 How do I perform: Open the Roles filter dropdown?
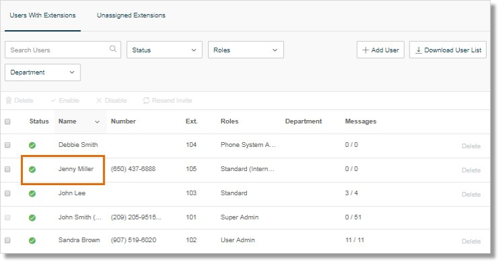246,50
